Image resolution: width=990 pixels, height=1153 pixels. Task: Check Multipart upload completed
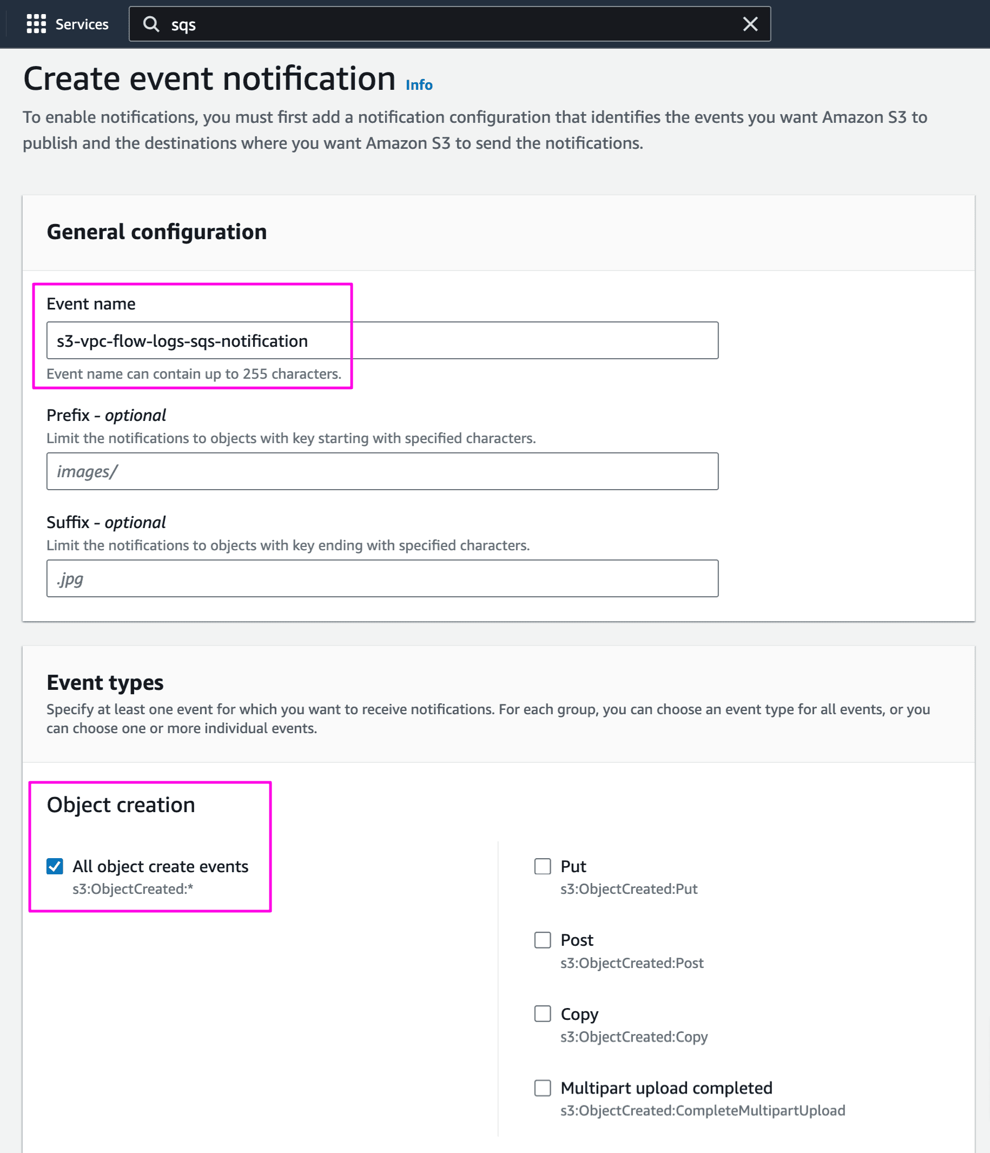tap(543, 1088)
